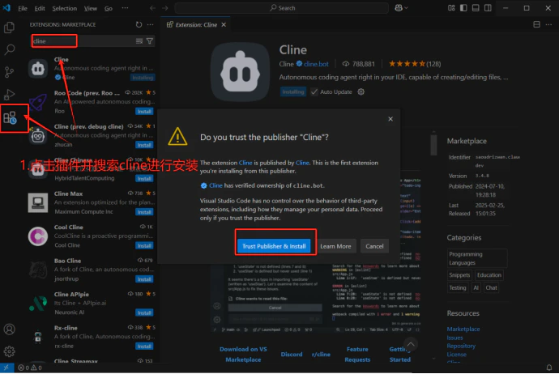Open notifications bell in status bar
This screenshot has width=559, height=374.
coord(549,368)
